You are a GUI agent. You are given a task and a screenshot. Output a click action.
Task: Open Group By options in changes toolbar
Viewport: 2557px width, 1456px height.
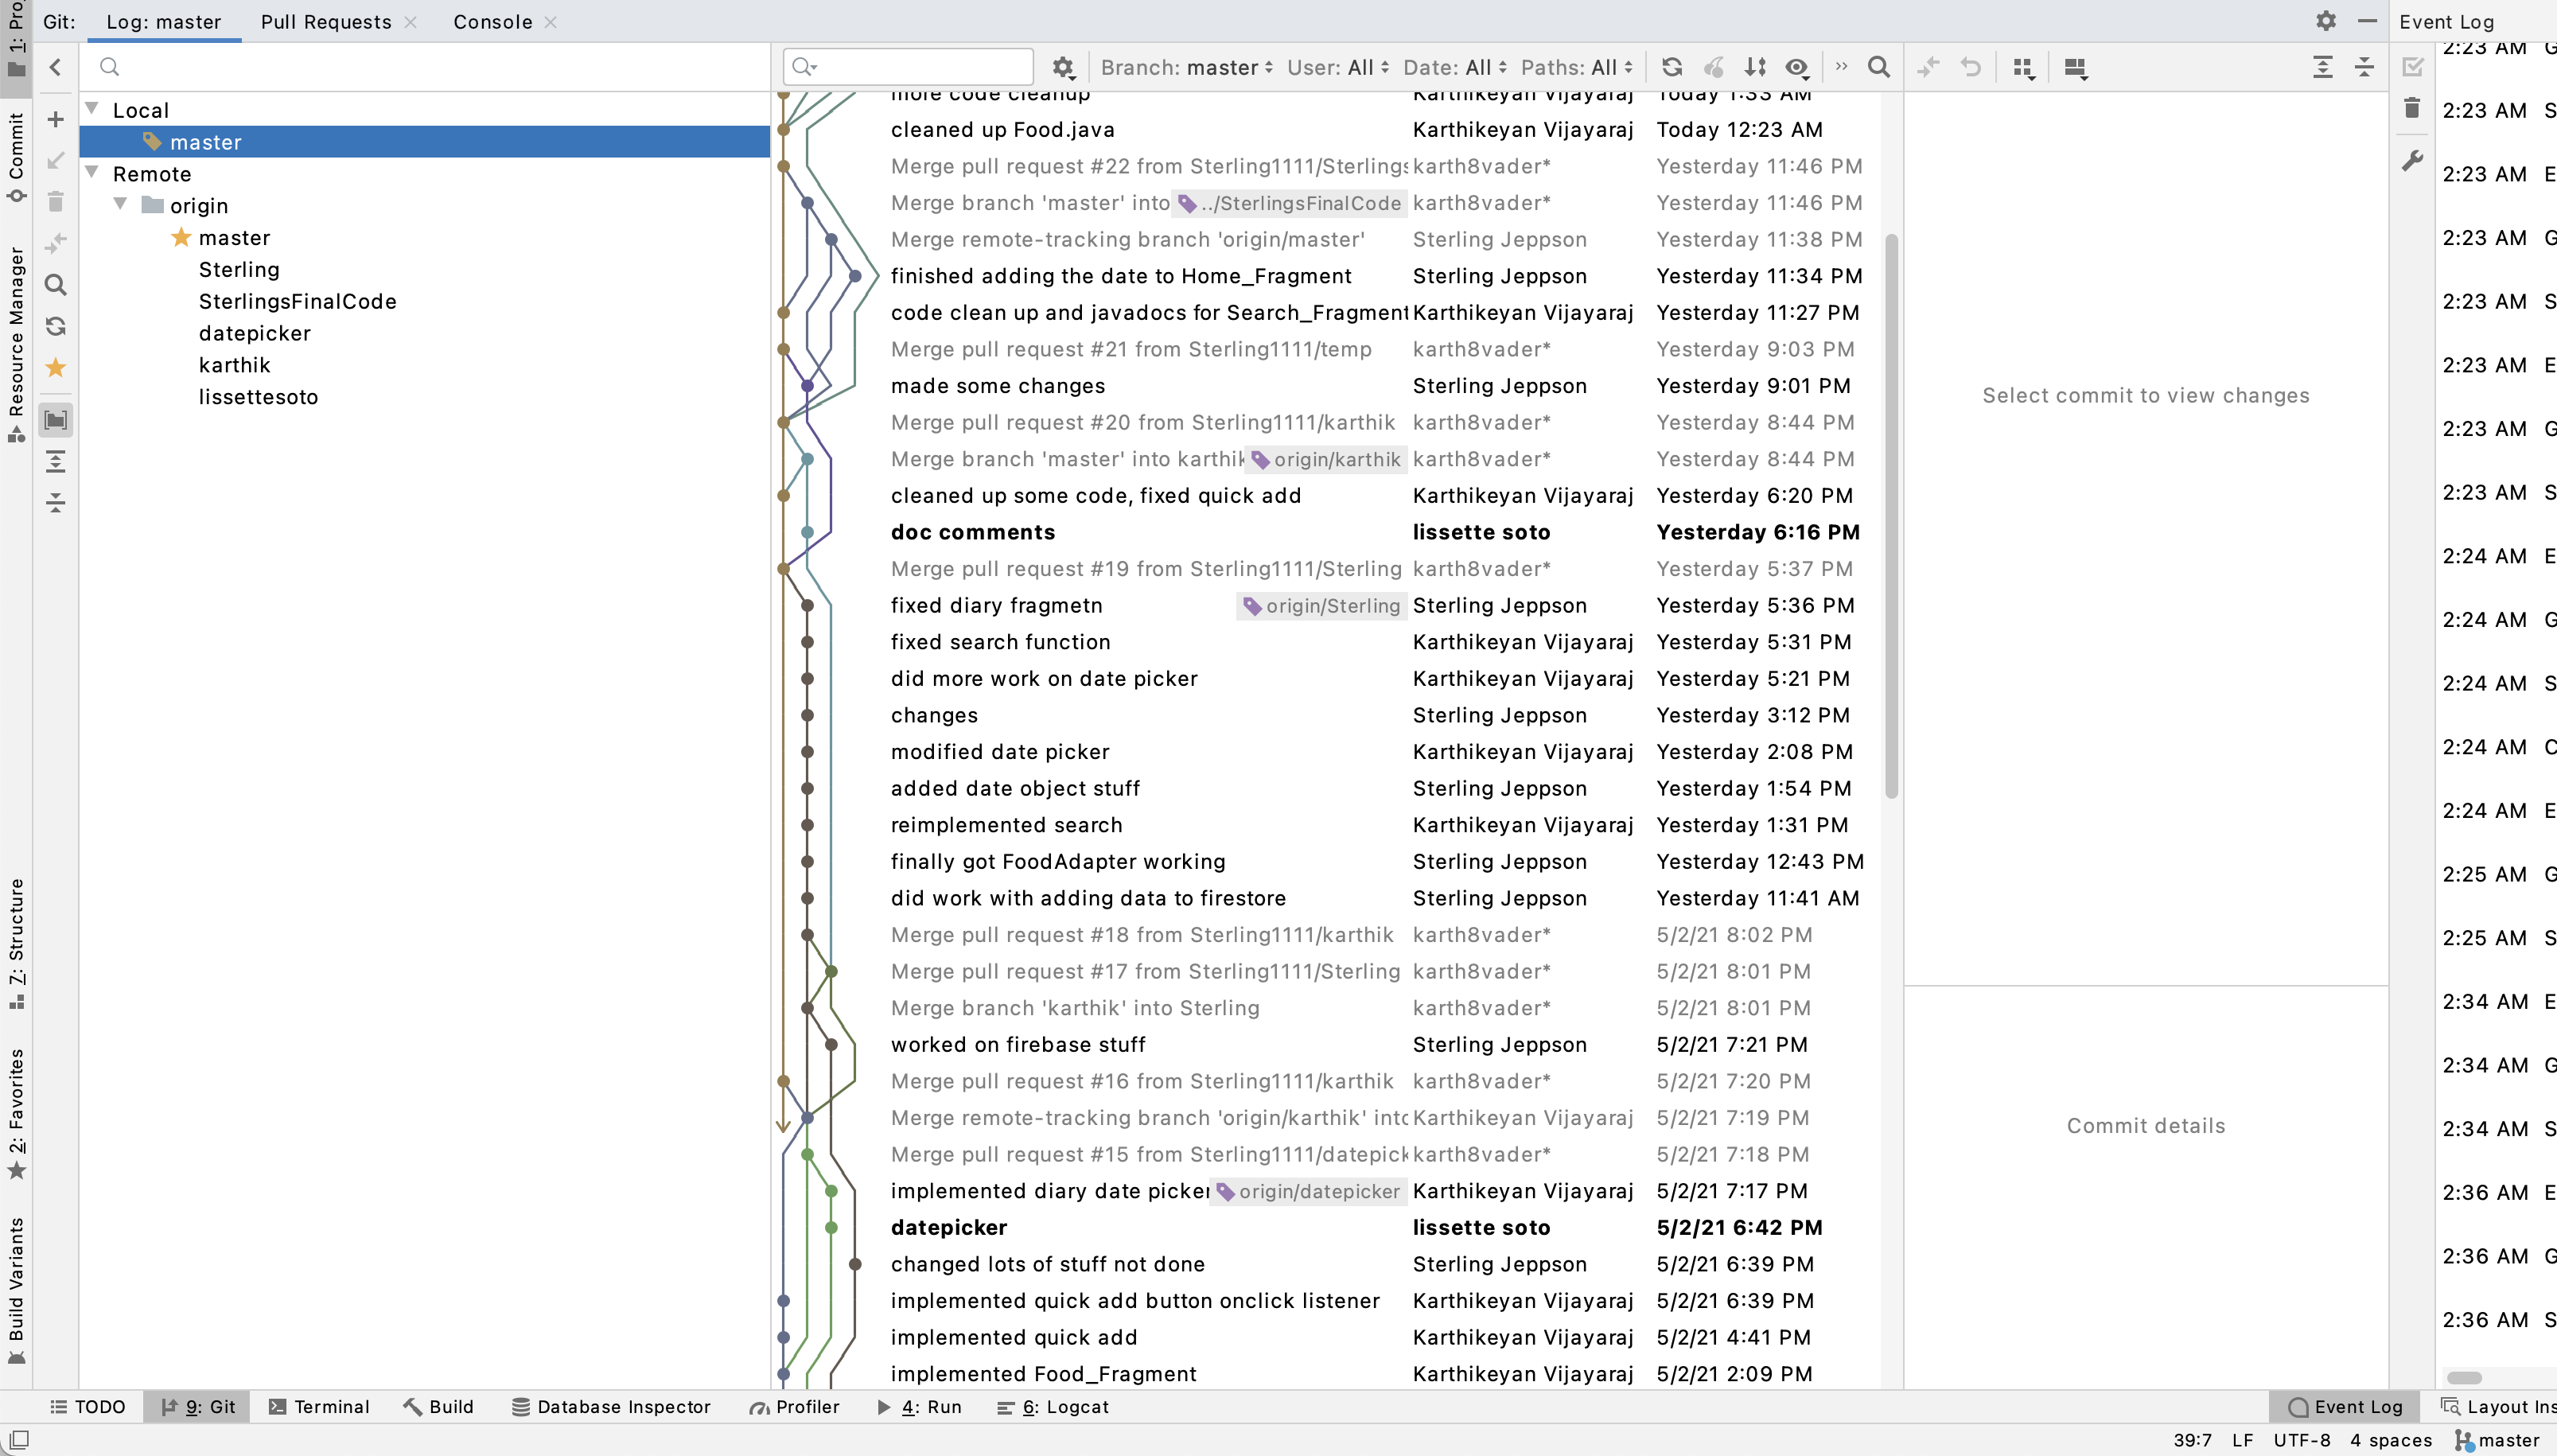[x=2024, y=67]
